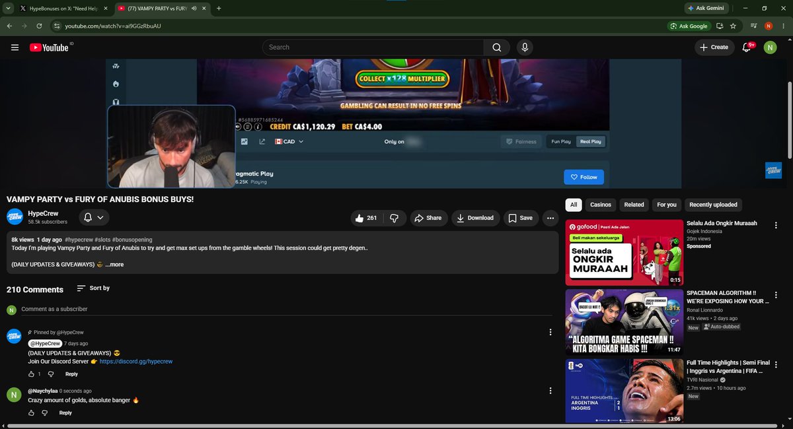This screenshot has height=429, width=793.
Task: Select the Recently uploaded filter chip
Action: 713,205
